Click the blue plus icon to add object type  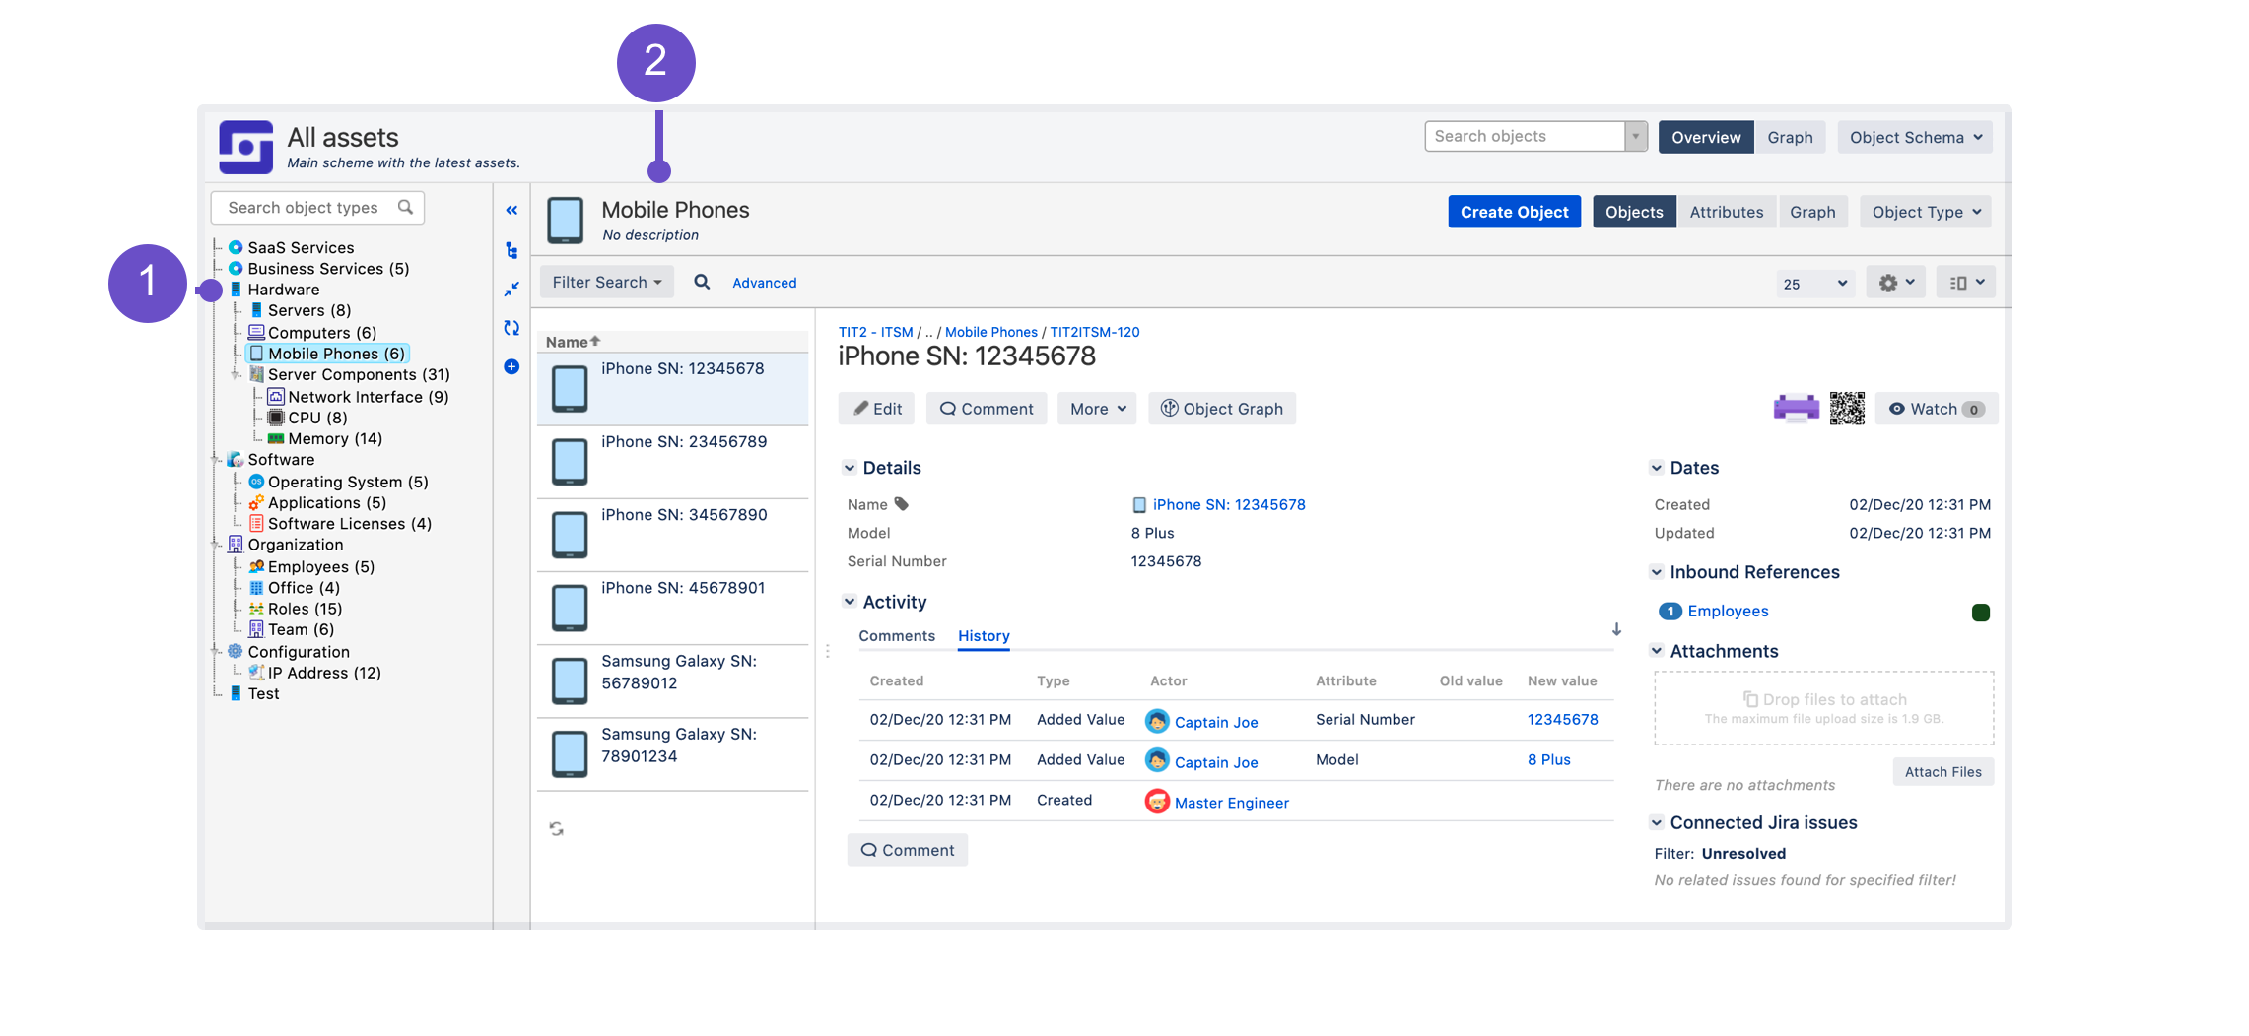click(x=511, y=367)
